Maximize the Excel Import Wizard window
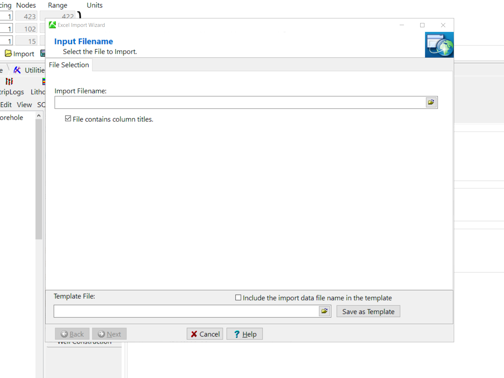 [422, 25]
